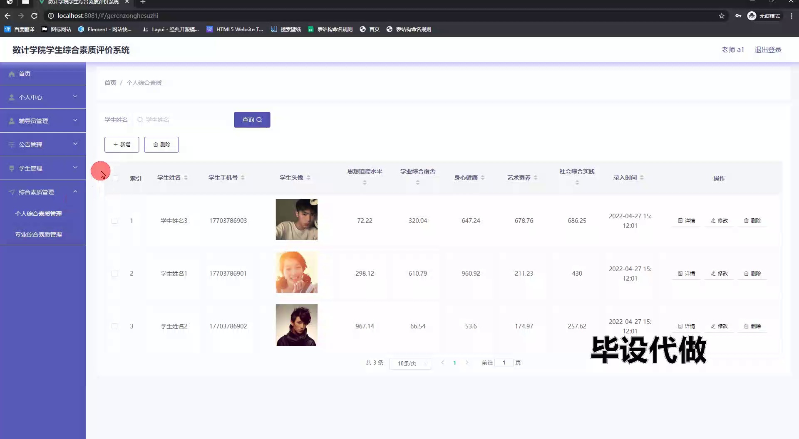Go to previous page arrow
Screen dimensions: 799x439
click(442, 363)
